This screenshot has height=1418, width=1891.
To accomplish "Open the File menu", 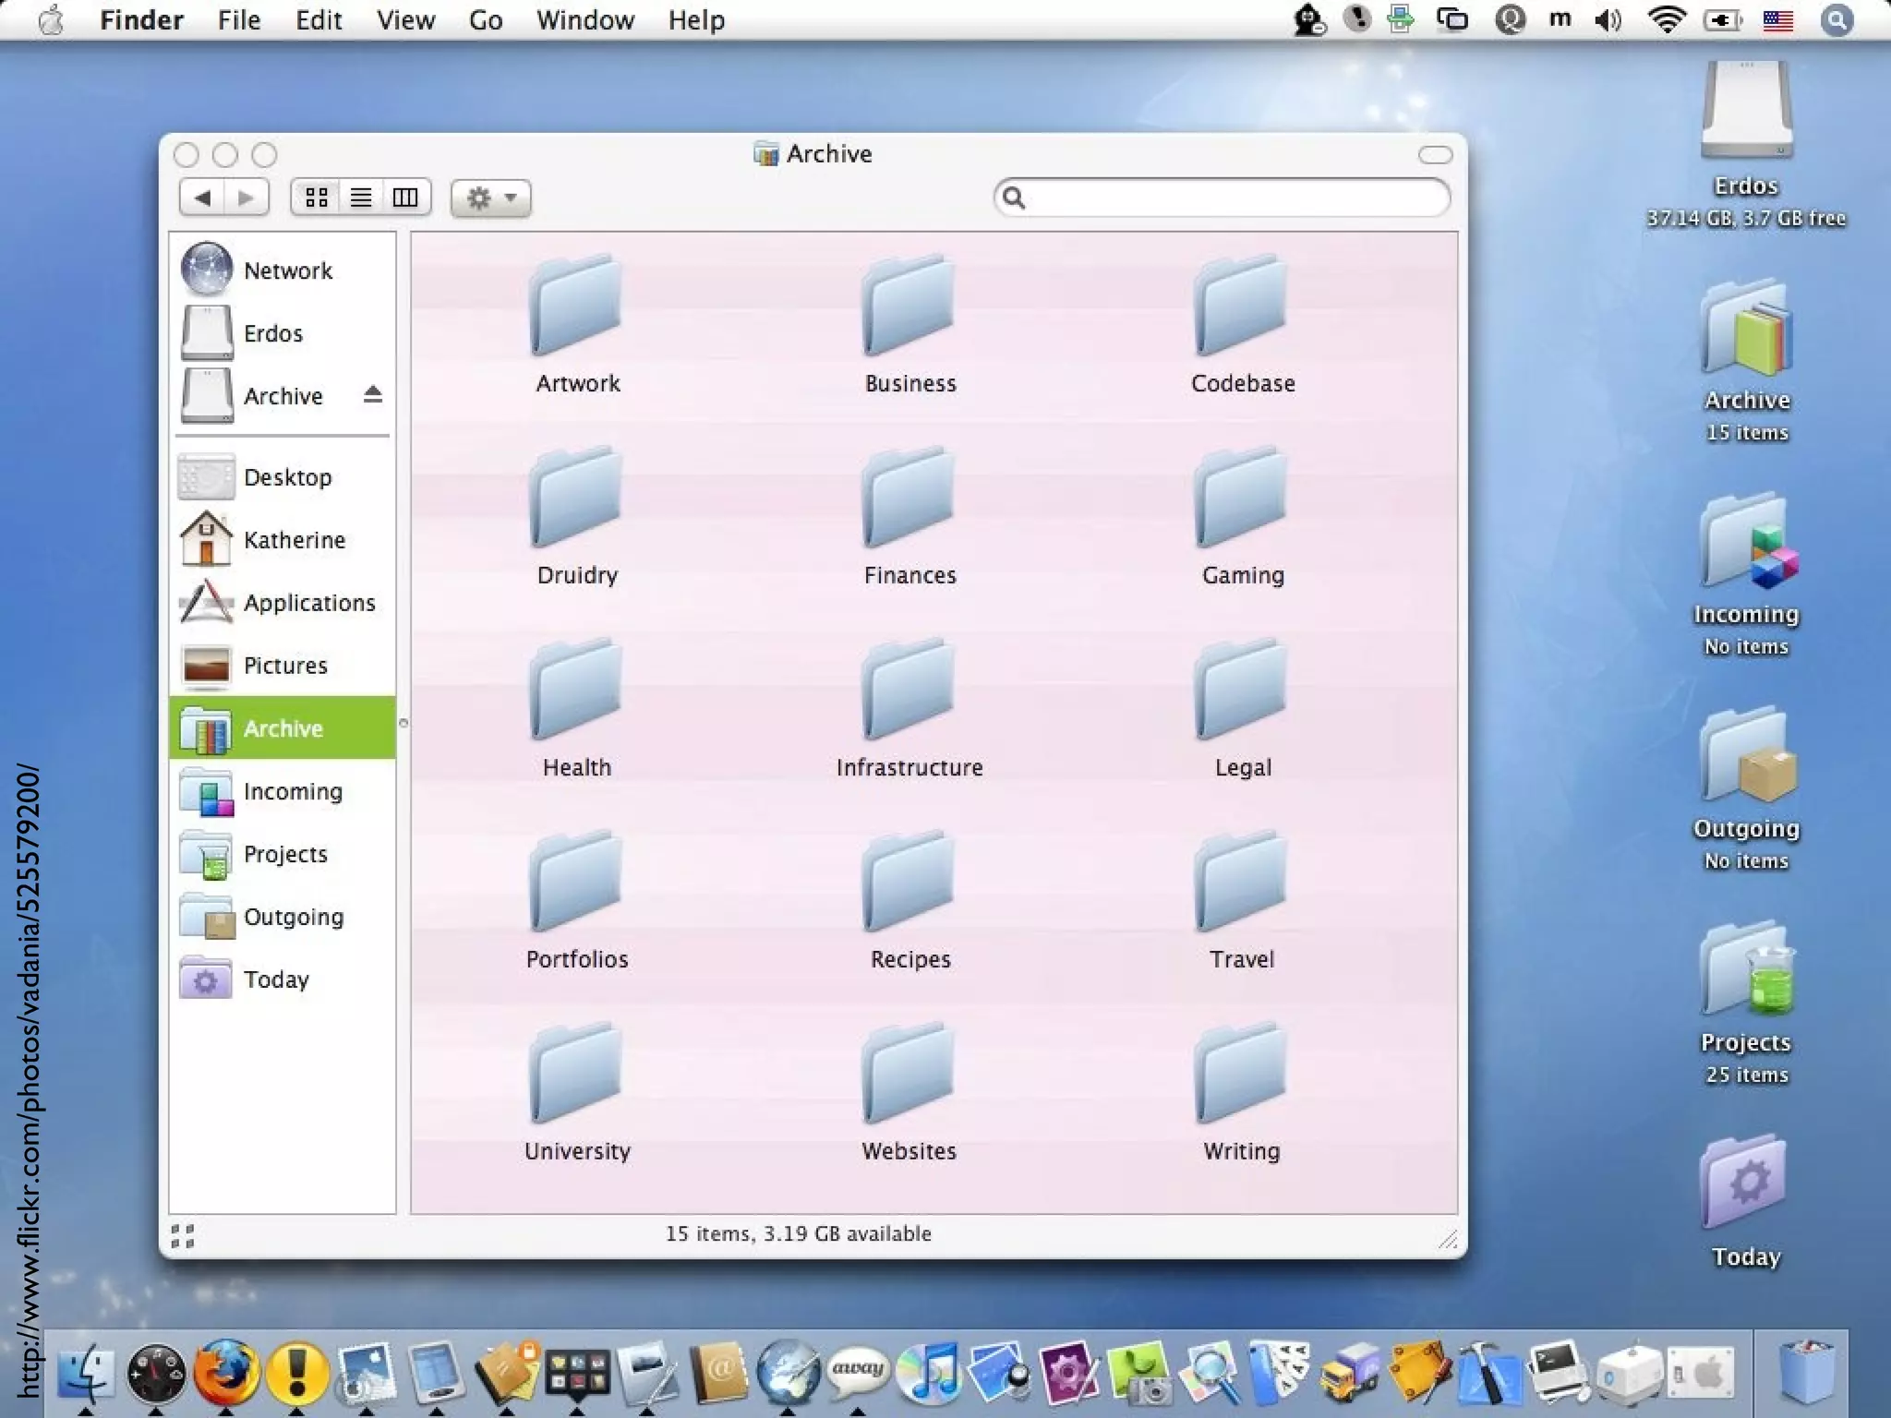I will click(x=239, y=19).
